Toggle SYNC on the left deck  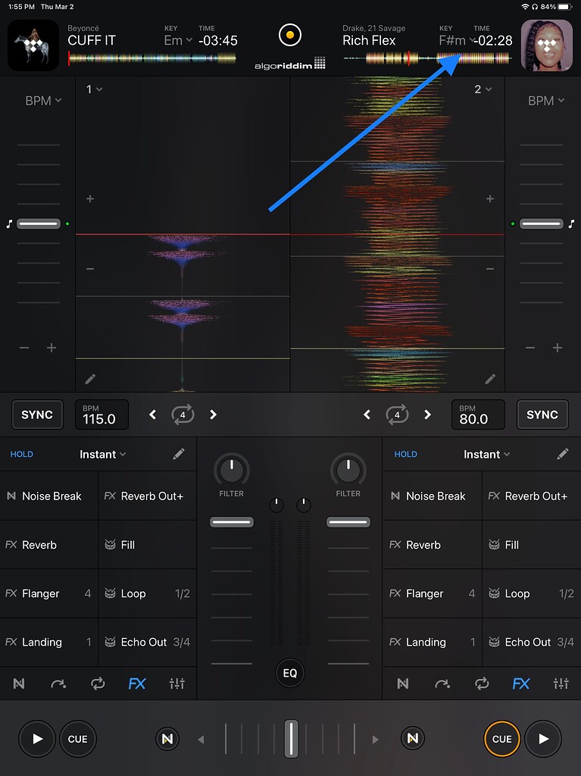(x=37, y=415)
